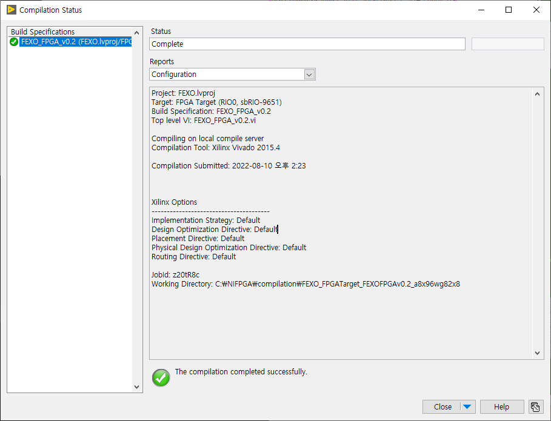This screenshot has width=551, height=421.
Task: Click the large green success checkmark icon
Action: click(161, 377)
